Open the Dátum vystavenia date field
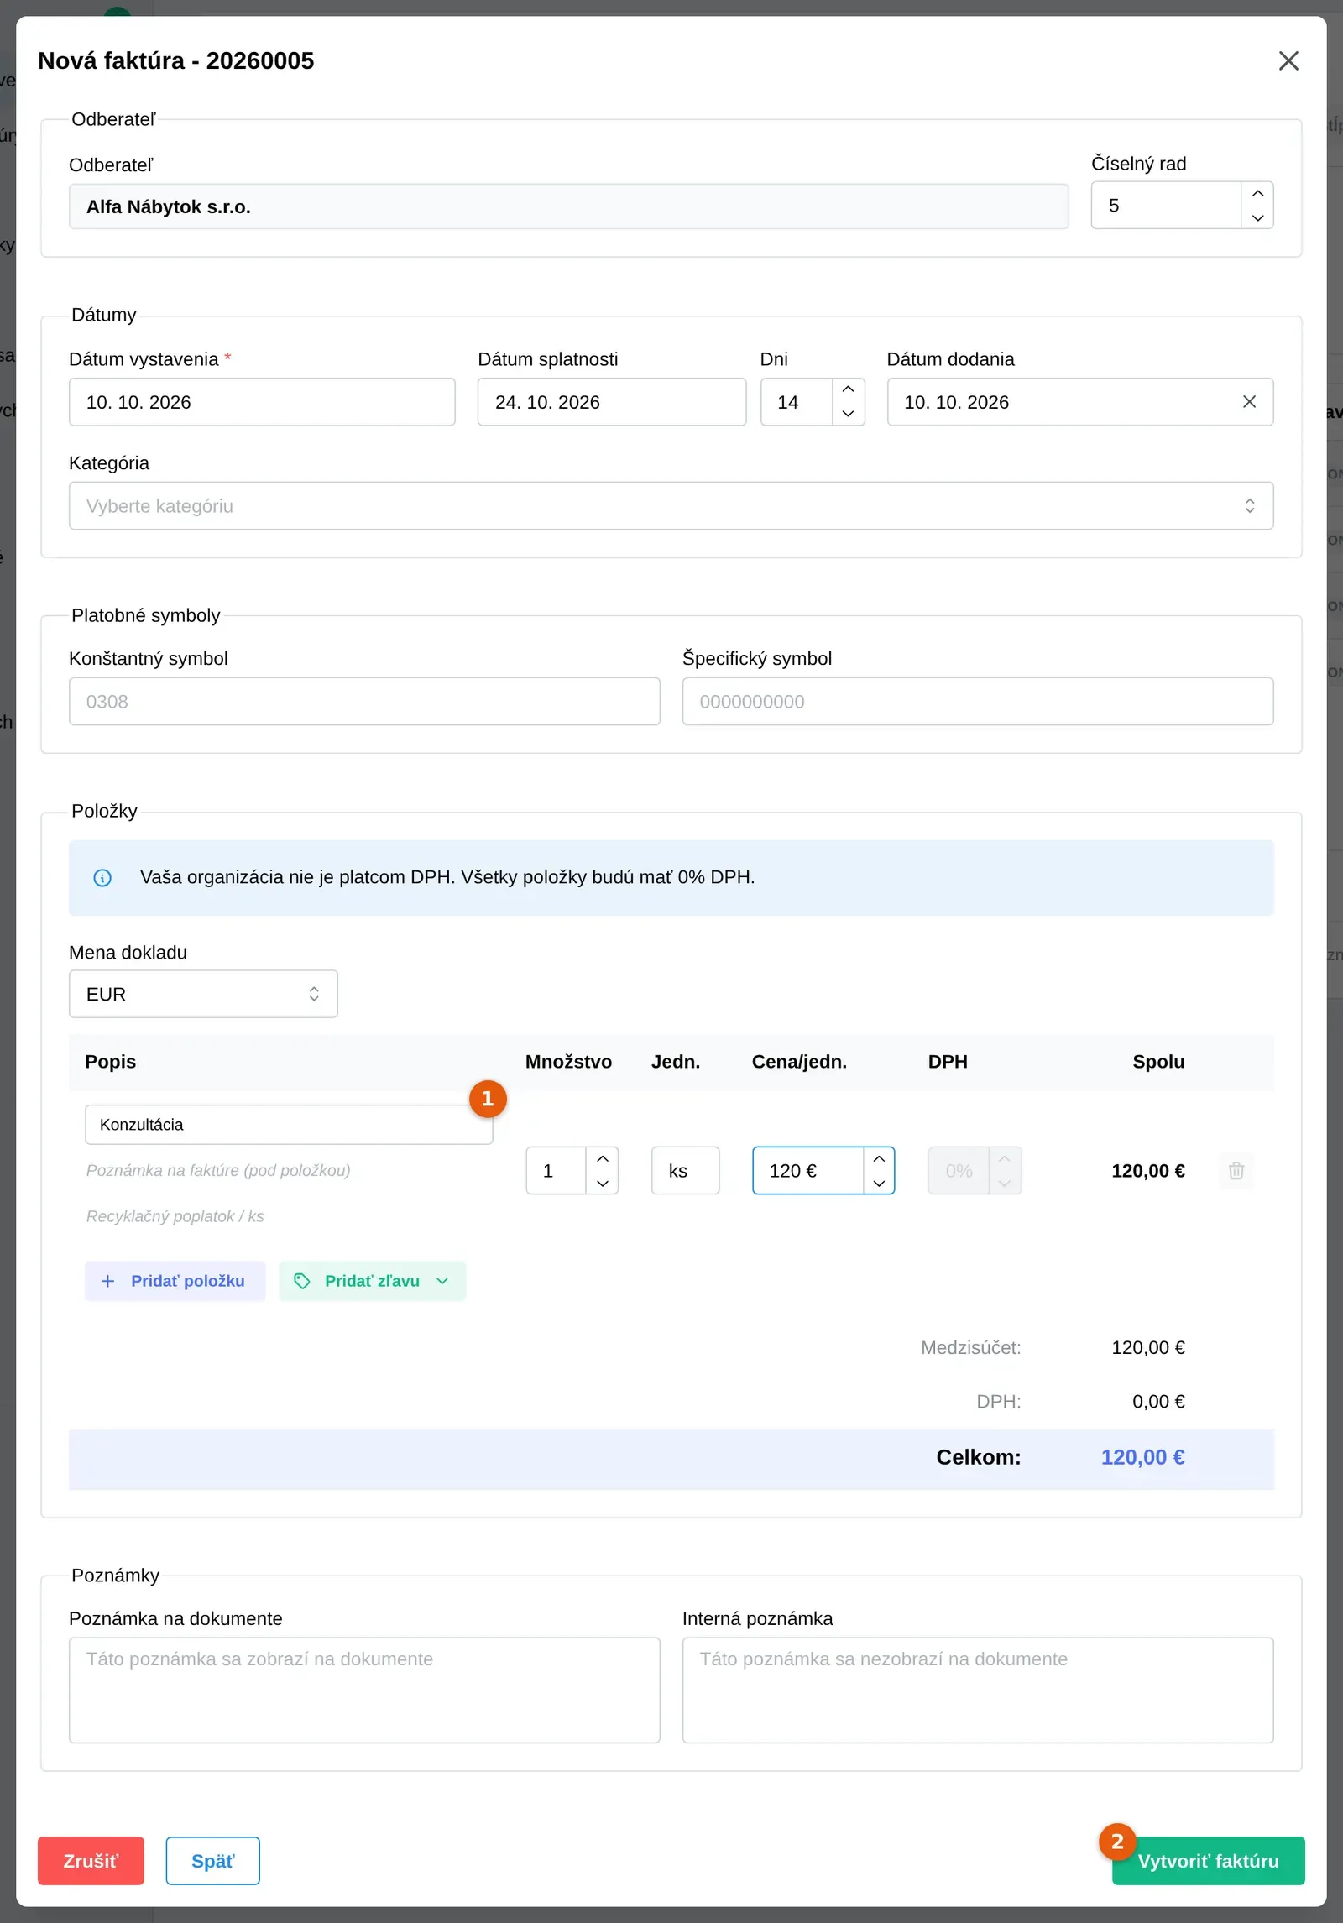1343x1923 pixels. point(262,402)
